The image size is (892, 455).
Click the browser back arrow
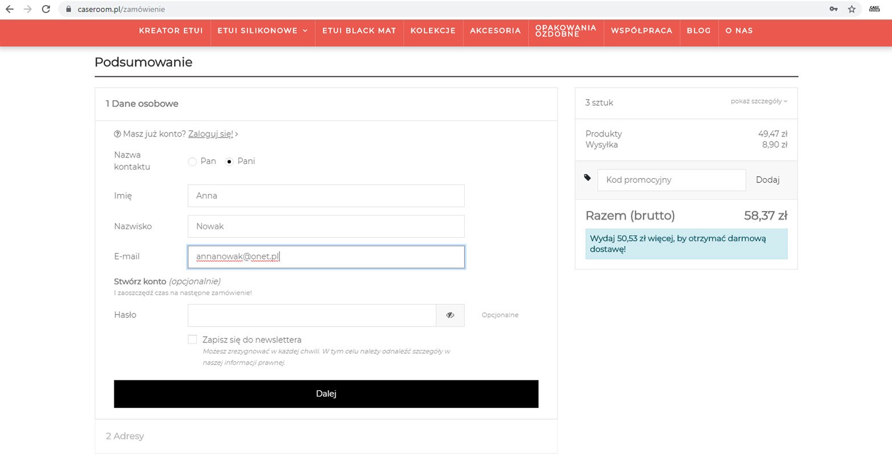pyautogui.click(x=10, y=9)
